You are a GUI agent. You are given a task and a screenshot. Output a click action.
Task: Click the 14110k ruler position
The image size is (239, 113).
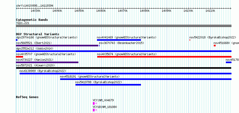(x=210, y=11)
